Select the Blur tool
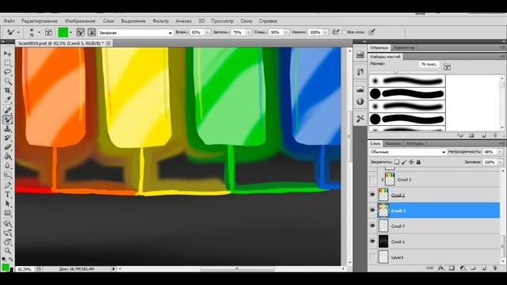Viewport: 507px width, 285px height. point(7,165)
